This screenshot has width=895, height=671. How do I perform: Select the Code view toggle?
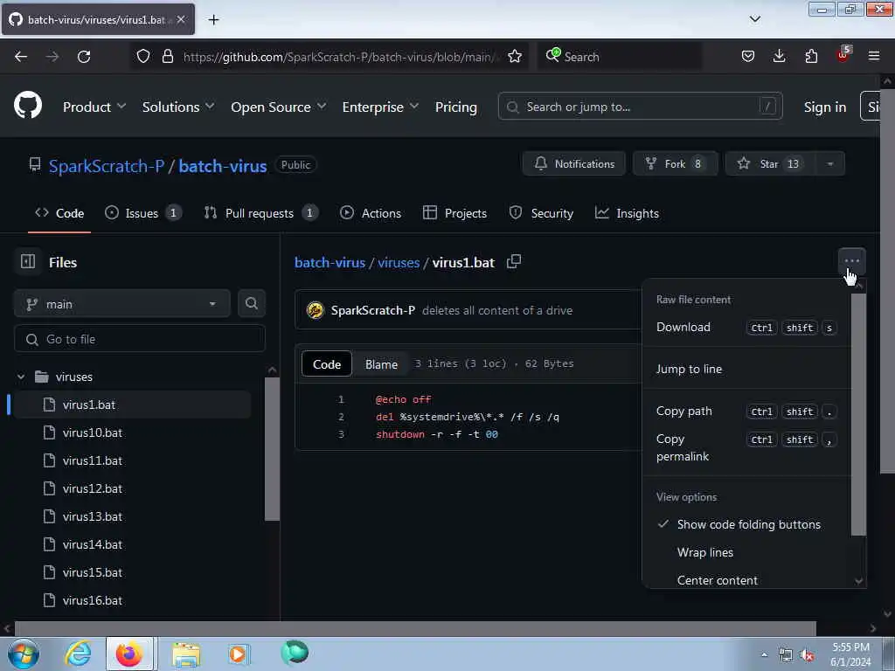pos(327,364)
